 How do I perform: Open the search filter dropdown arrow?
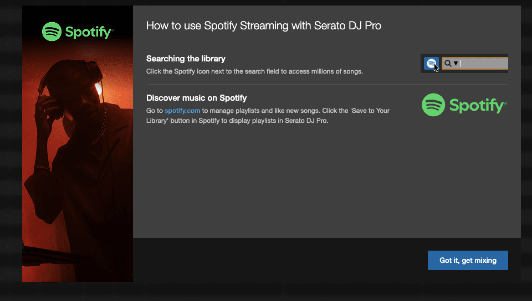click(456, 63)
